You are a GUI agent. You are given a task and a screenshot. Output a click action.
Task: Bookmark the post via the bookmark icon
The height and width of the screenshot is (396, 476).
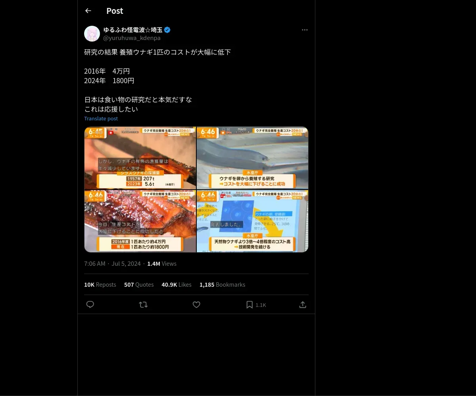[x=250, y=305]
